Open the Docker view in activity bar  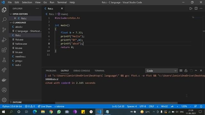(x=4, y=80)
